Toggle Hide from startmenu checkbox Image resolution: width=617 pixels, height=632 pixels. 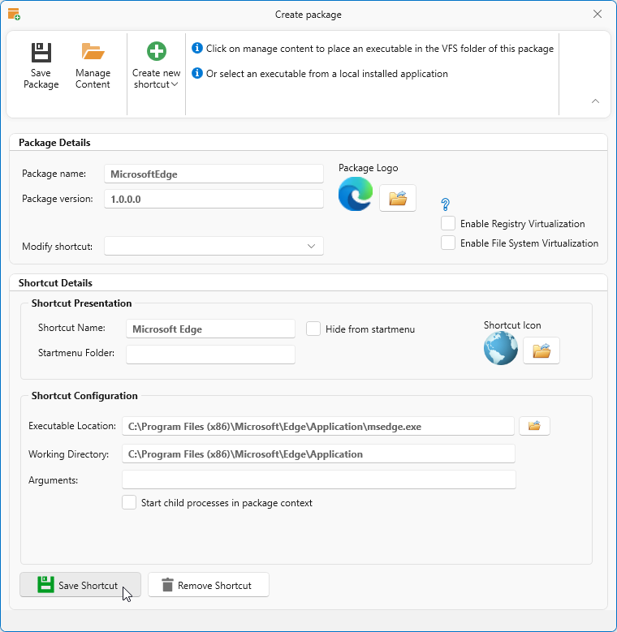coord(313,329)
